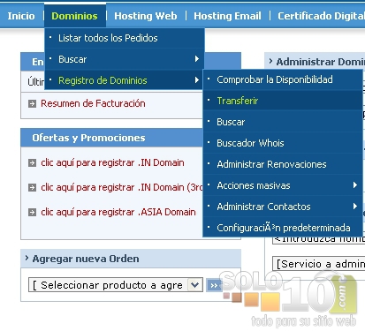Select Transferir in the submenu
365x331 pixels.
click(283, 101)
